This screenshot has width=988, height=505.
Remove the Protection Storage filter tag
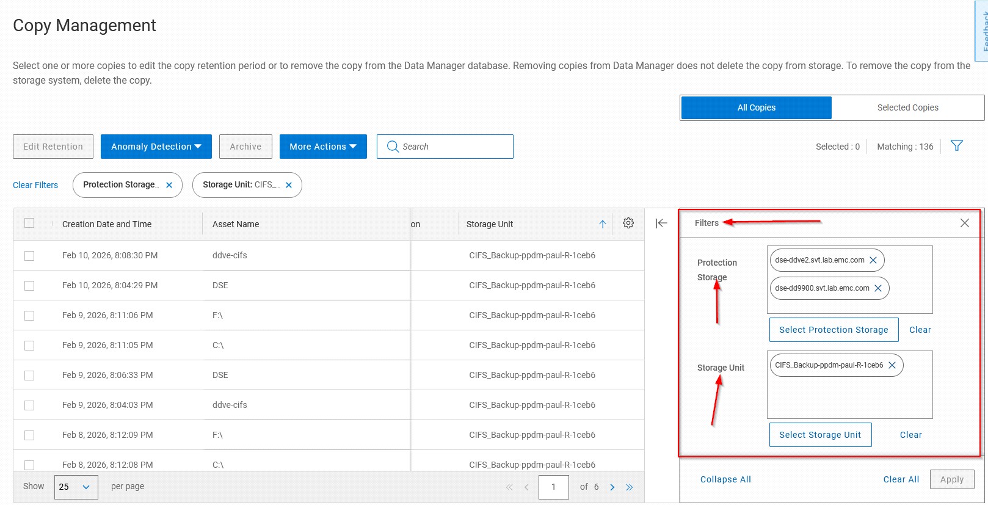click(169, 185)
